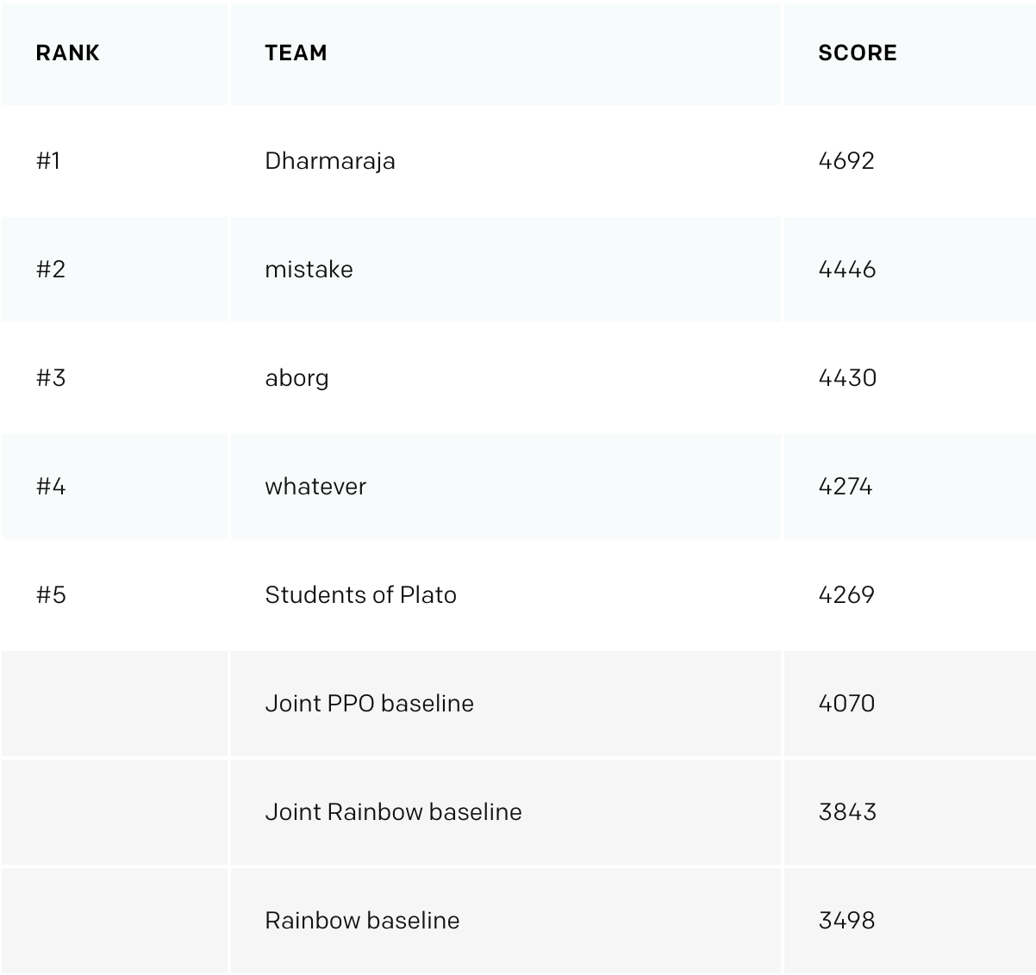The image size is (1036, 975).
Task: Click the team named mistake
Action: [x=309, y=270]
